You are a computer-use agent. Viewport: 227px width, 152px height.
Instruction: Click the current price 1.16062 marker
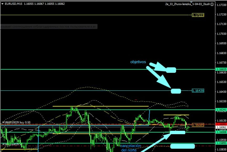[x=221, y=127]
